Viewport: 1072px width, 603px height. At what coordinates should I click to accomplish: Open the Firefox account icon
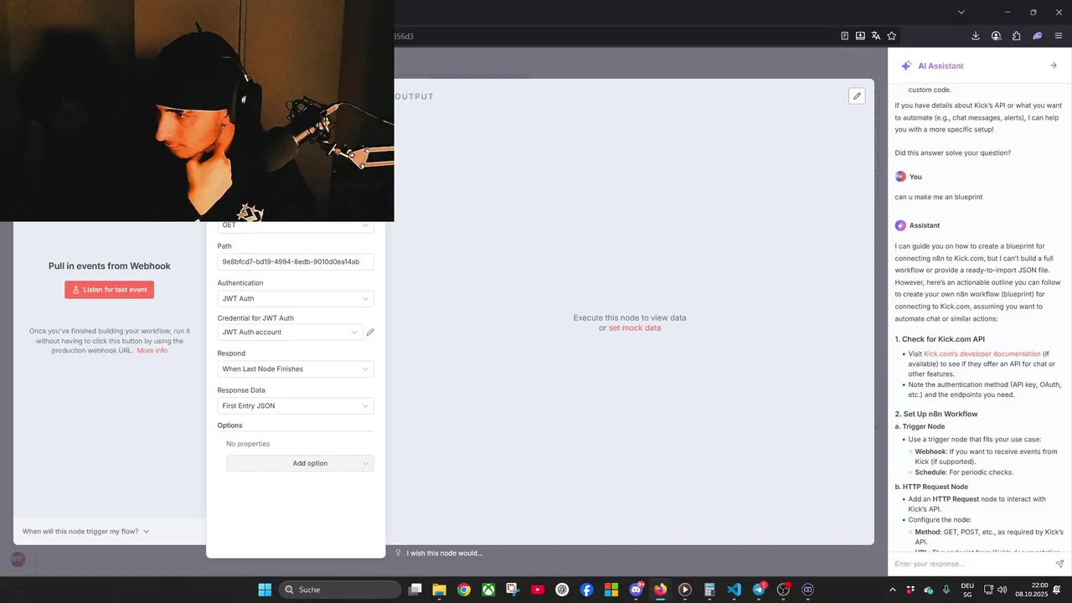pos(997,36)
